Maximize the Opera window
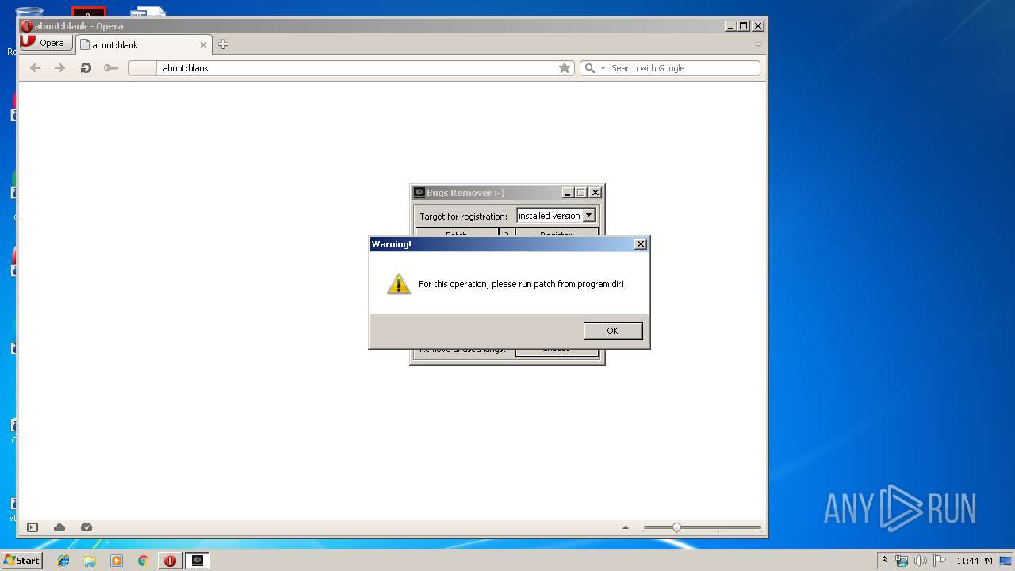This screenshot has height=571, width=1015. point(744,26)
